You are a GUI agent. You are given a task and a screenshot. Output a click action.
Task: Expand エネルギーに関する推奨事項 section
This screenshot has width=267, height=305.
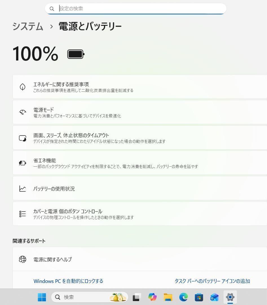click(x=141, y=87)
